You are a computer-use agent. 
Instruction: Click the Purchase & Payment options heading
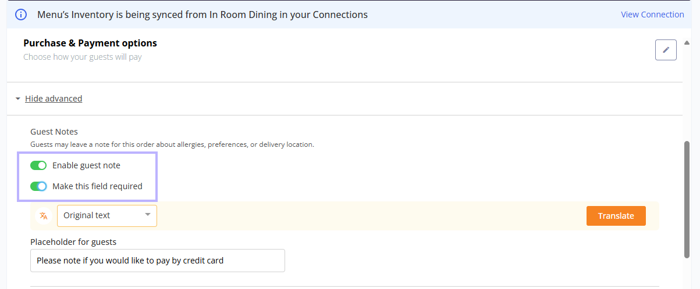(x=90, y=43)
